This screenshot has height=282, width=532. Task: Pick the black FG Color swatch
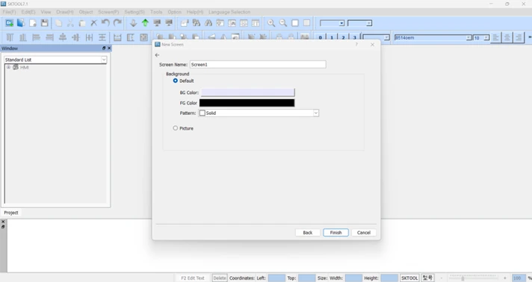pyautogui.click(x=247, y=103)
